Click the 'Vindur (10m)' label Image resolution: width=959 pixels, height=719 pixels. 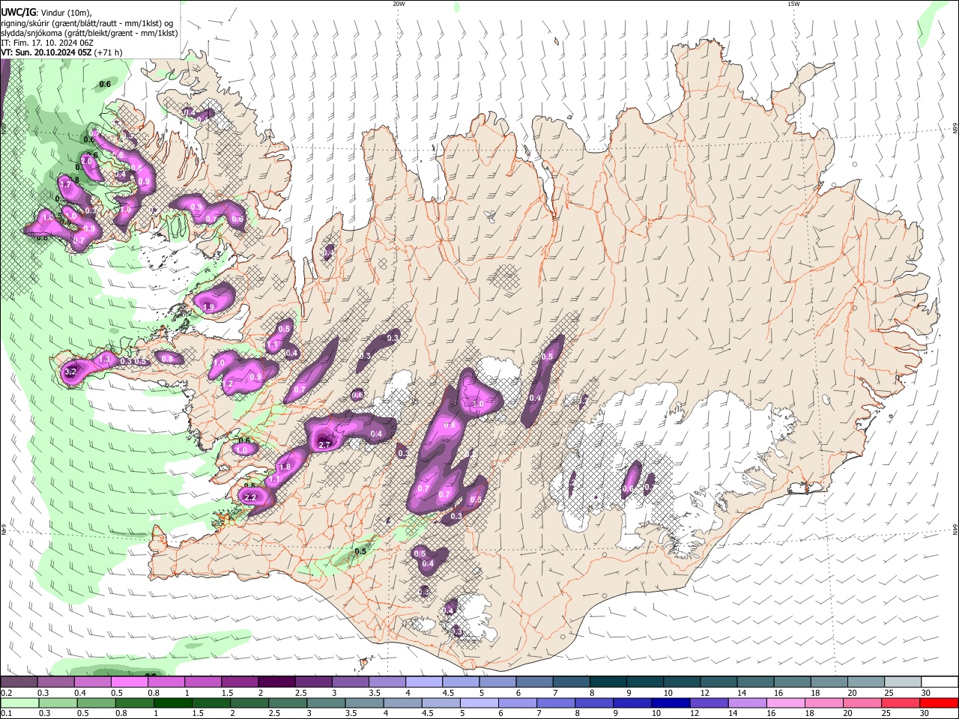[x=66, y=13]
